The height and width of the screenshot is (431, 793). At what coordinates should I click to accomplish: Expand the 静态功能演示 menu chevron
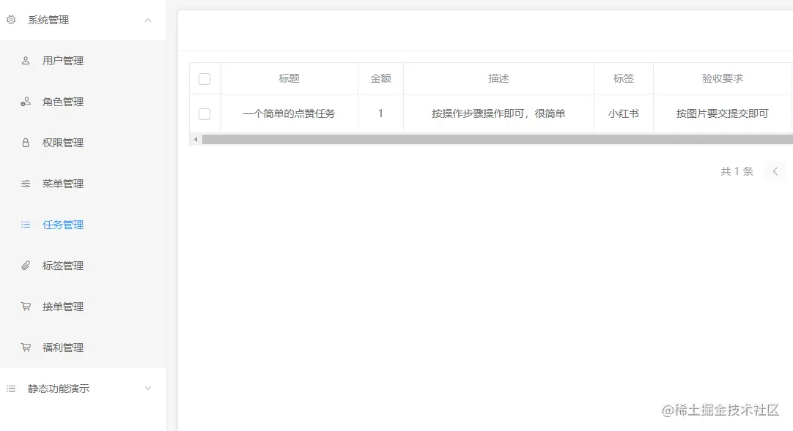[x=147, y=389]
